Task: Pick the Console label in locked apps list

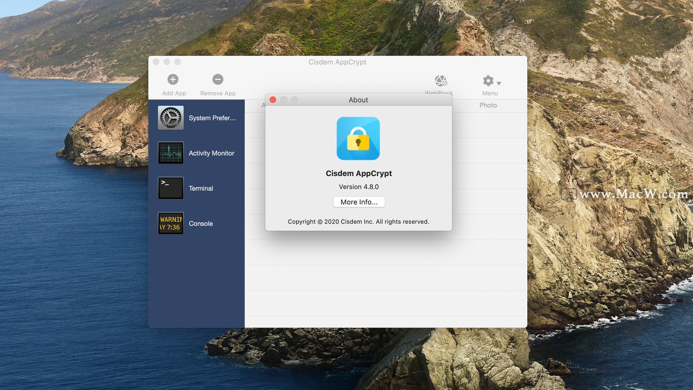Action: pyautogui.click(x=201, y=224)
